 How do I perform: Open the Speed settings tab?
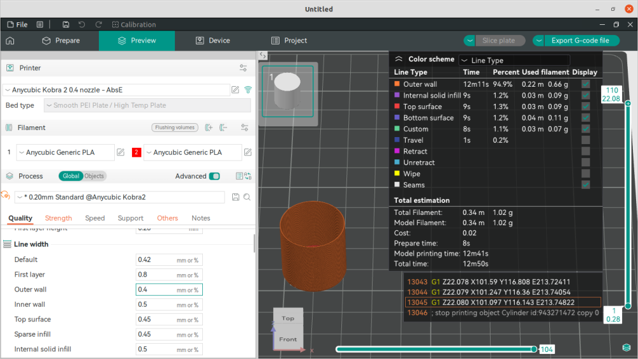tap(95, 218)
